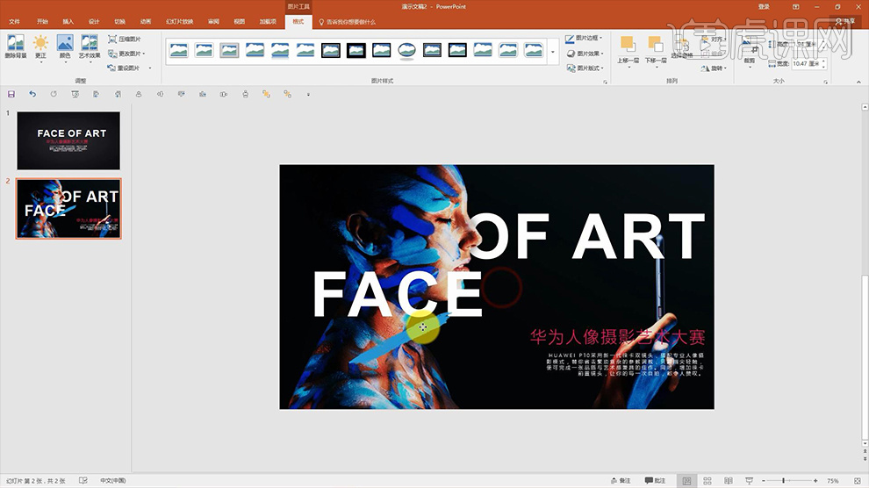Open Bring Forward dropdown arrow

coord(628,67)
